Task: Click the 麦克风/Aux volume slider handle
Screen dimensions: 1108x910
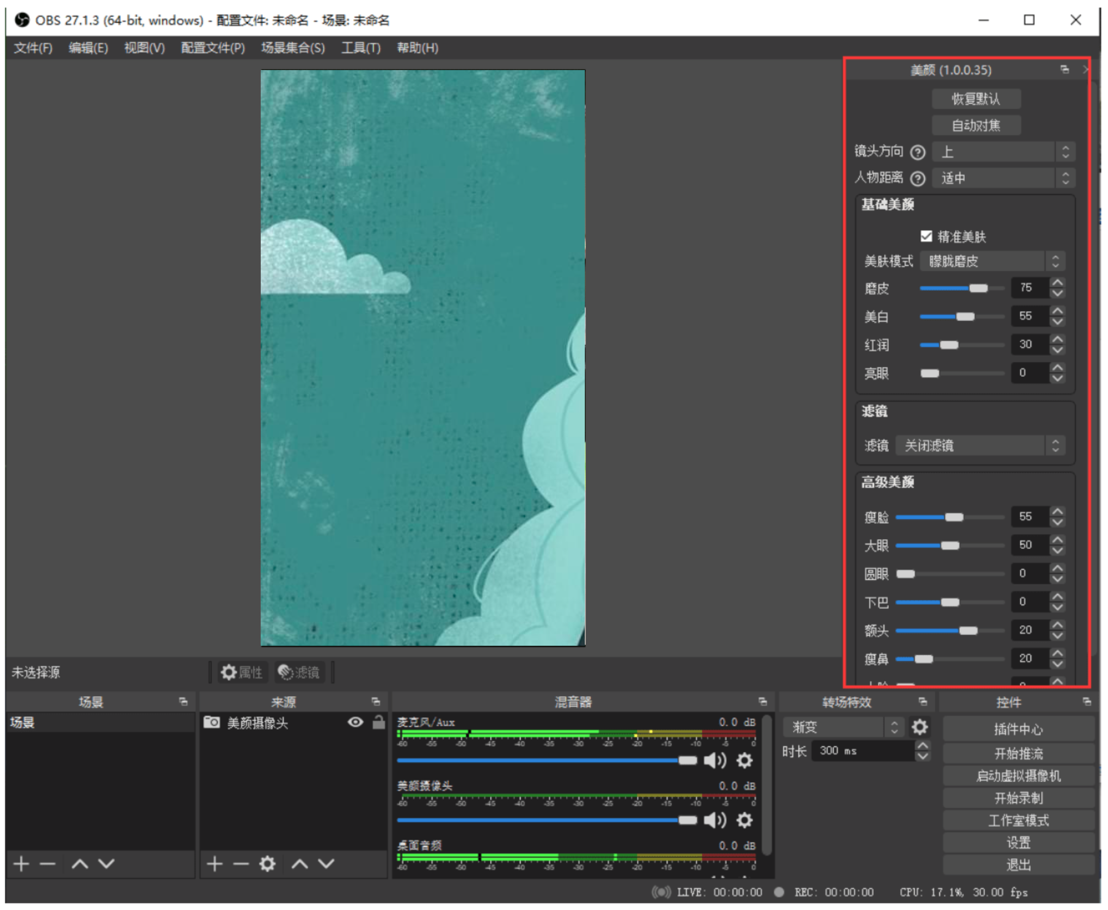Action: (x=687, y=761)
